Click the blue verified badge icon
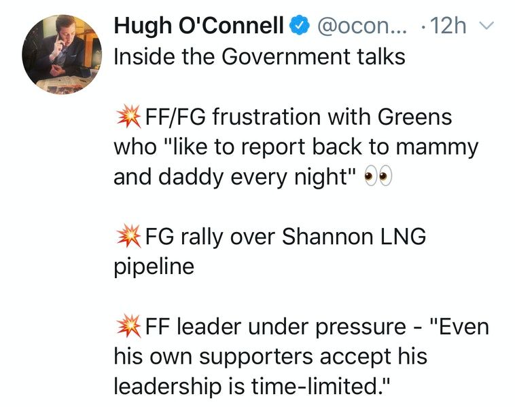 pyautogui.click(x=300, y=26)
